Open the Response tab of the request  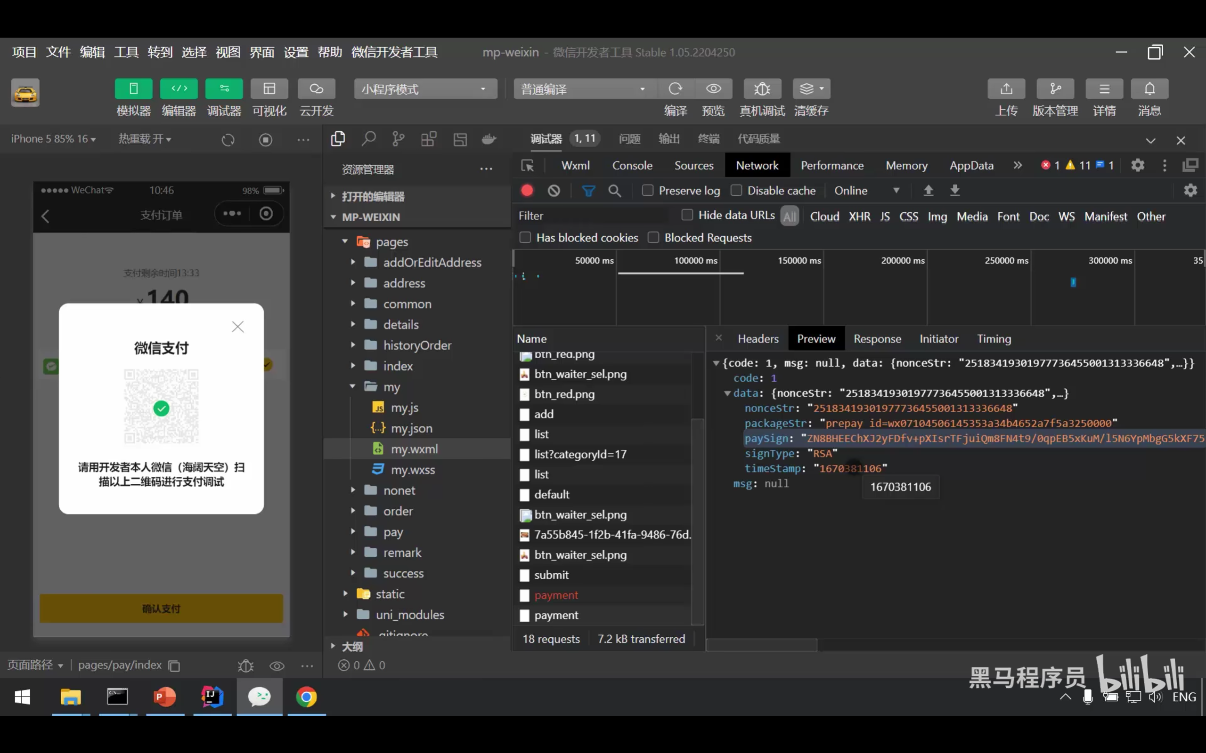877,339
